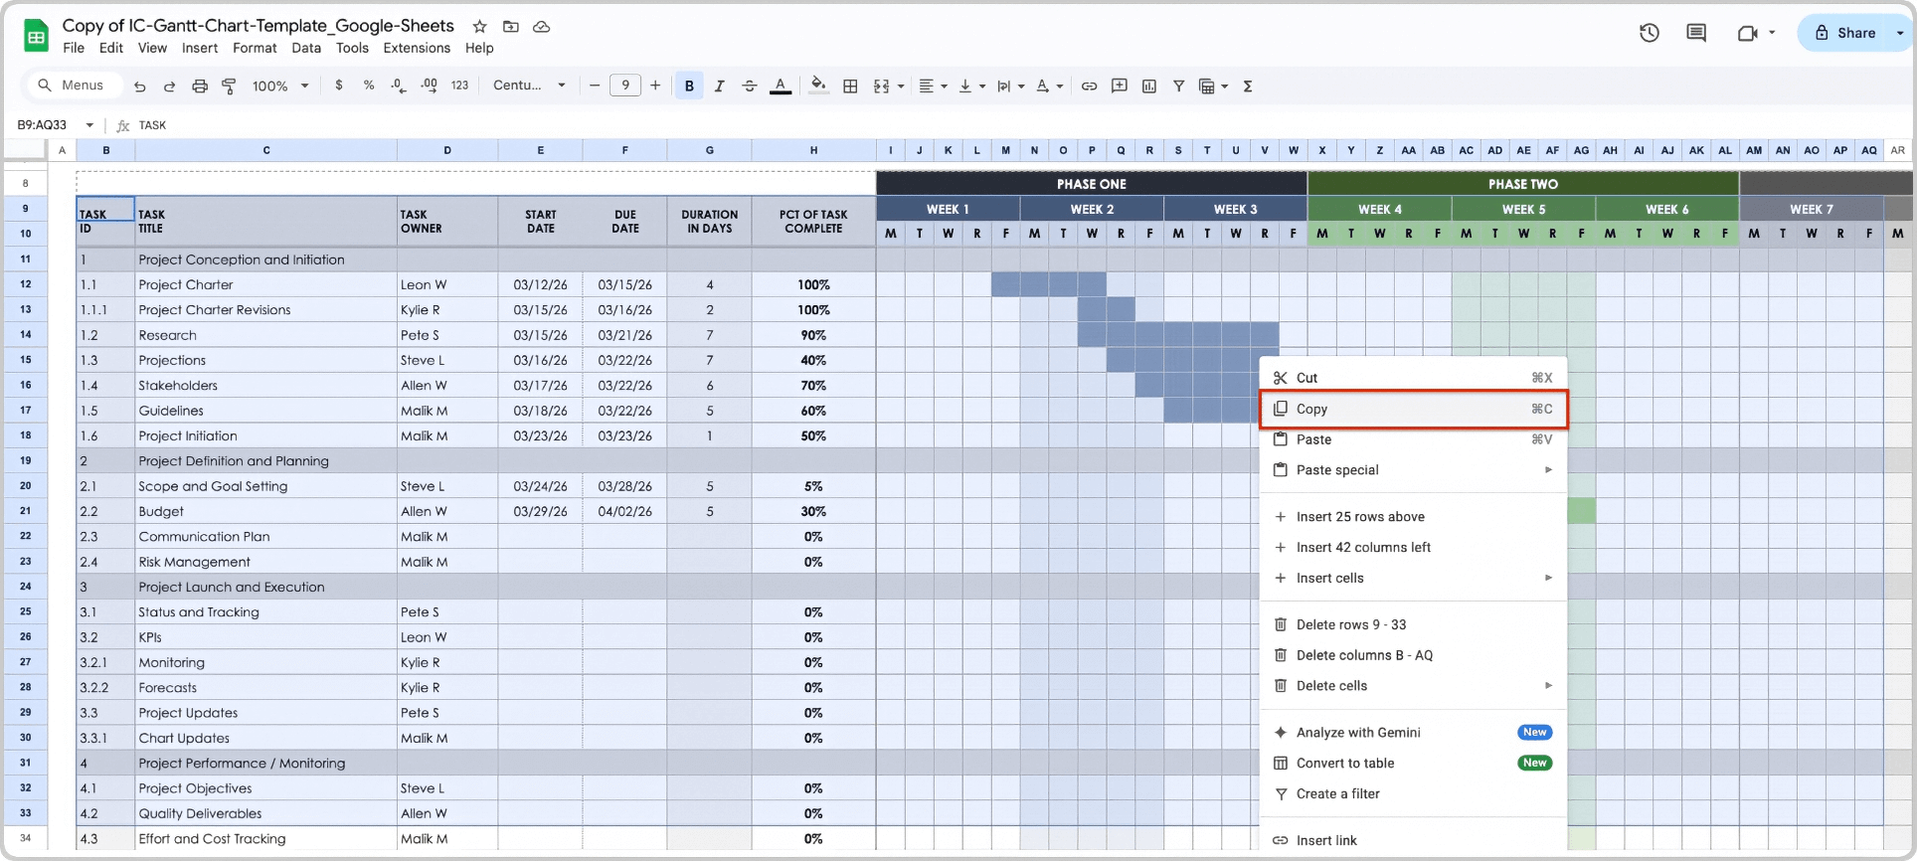Select Delete columns B - AQ
The width and height of the screenshot is (1917, 861).
point(1413,655)
